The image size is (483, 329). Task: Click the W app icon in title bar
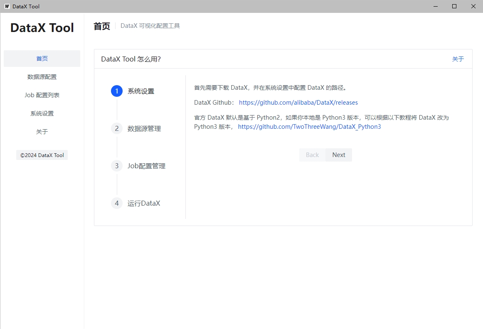pos(7,6)
